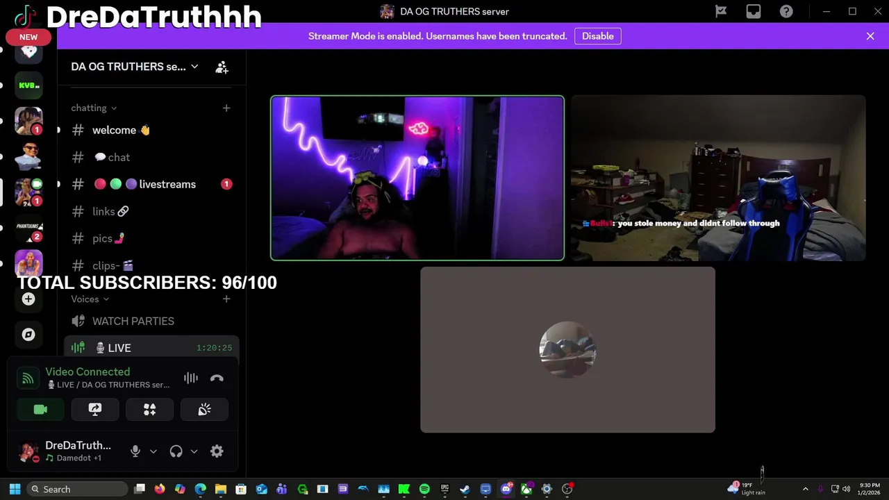Open the PHANTUUMS server icon
This screenshot has height=500, width=889.
click(28, 228)
